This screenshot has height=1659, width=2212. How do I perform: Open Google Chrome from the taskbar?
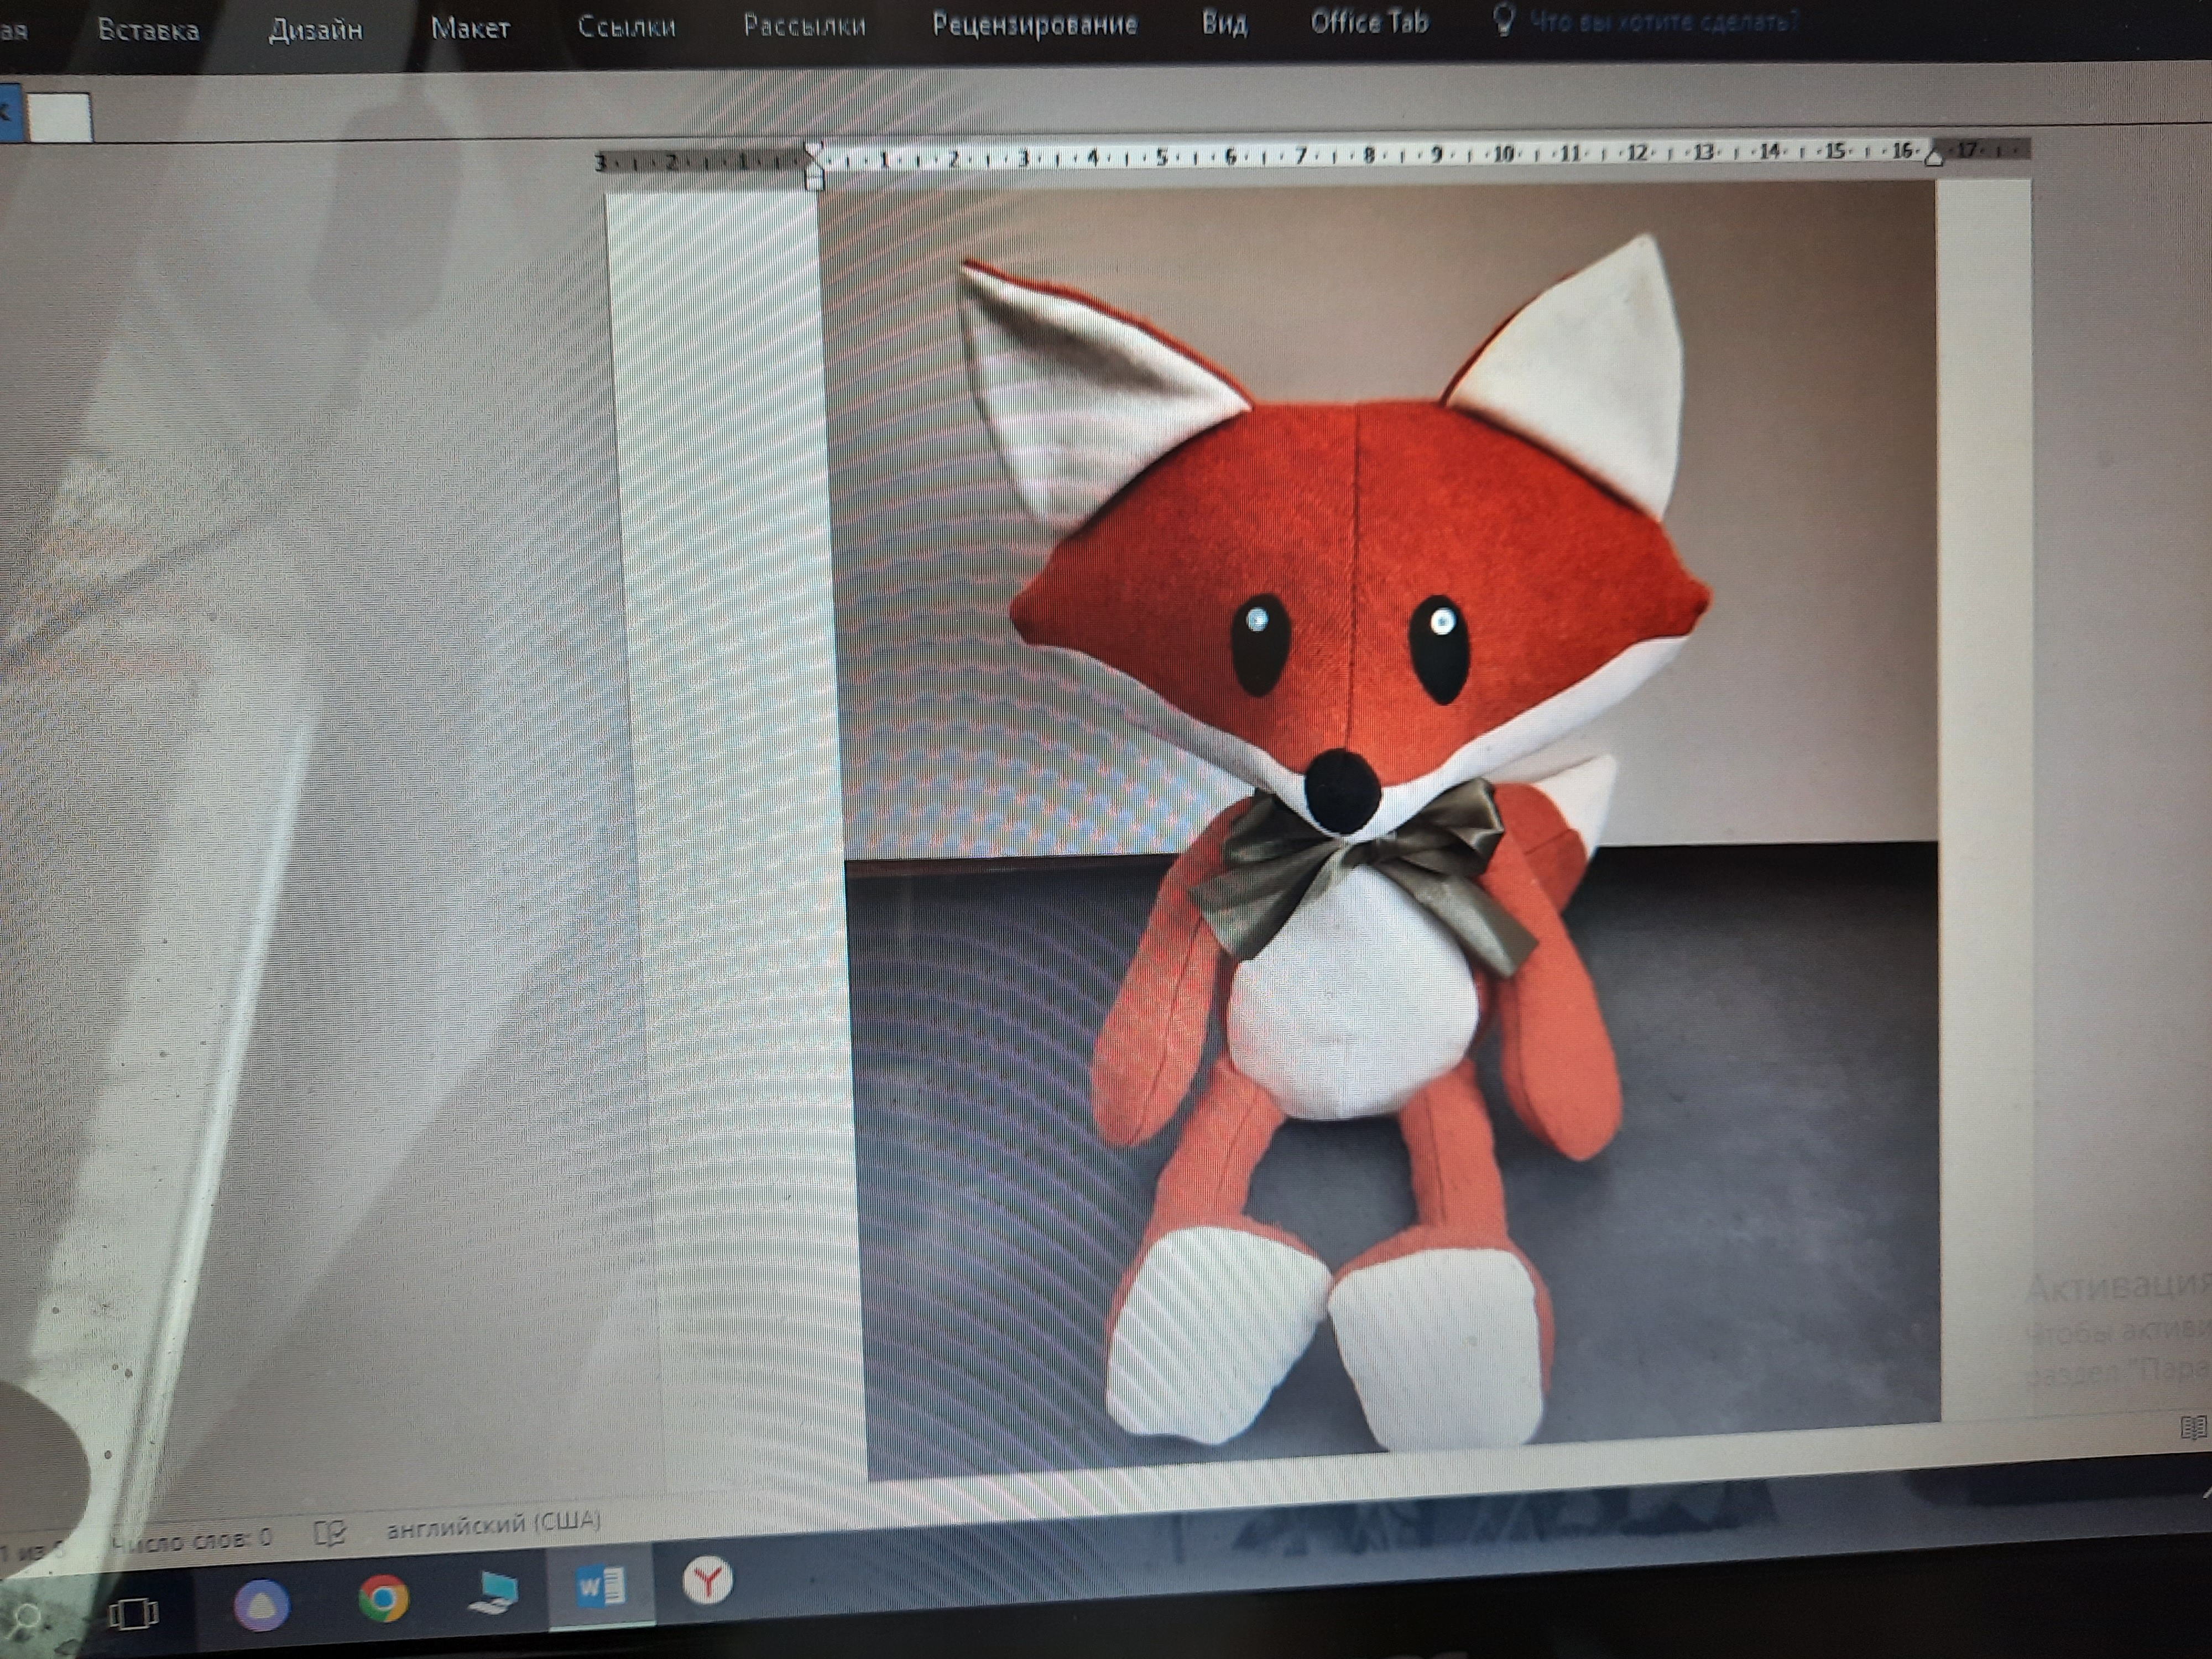pos(383,1598)
